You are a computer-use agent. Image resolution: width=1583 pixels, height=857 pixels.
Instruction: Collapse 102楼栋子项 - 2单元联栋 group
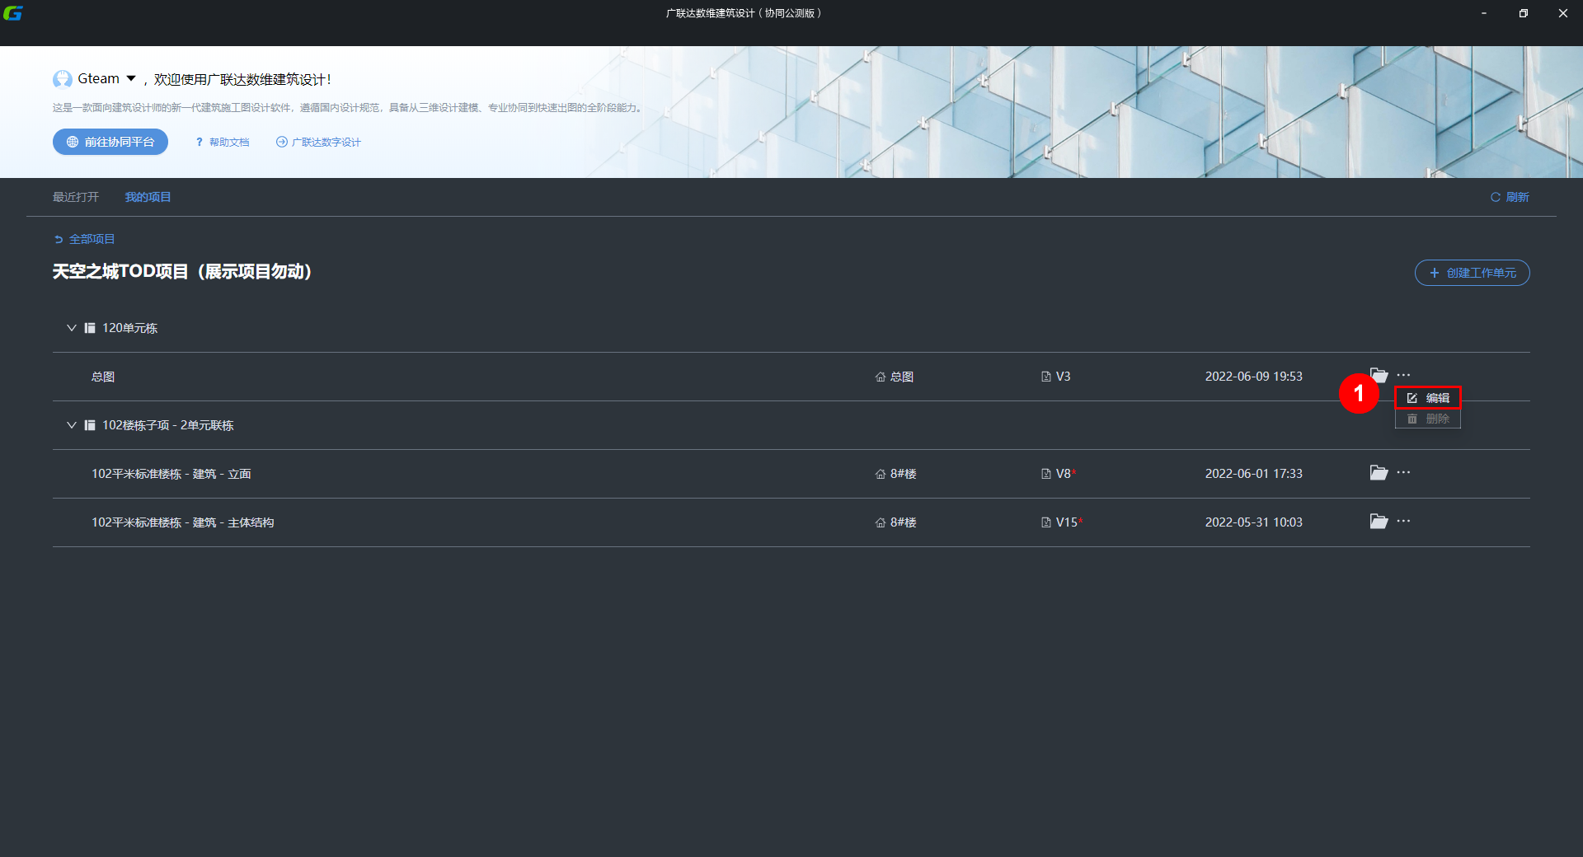coord(72,425)
